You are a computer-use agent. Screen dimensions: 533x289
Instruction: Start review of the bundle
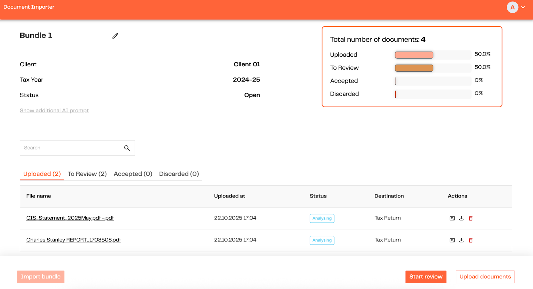point(426,277)
